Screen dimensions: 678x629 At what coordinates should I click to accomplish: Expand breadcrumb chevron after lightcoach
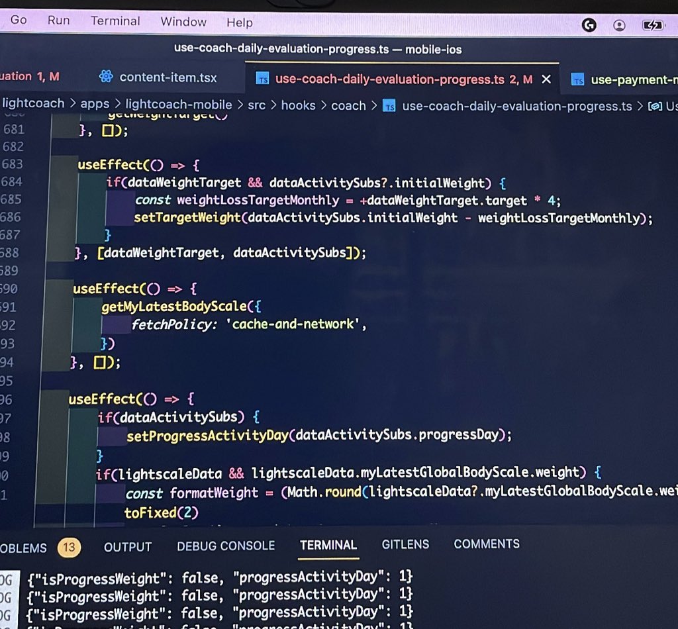73,104
